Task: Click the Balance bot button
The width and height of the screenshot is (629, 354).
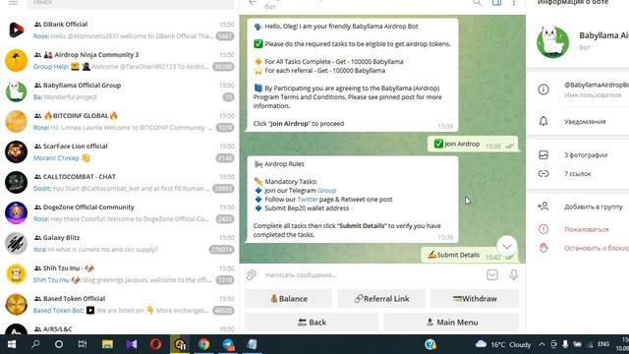Action: (x=288, y=299)
